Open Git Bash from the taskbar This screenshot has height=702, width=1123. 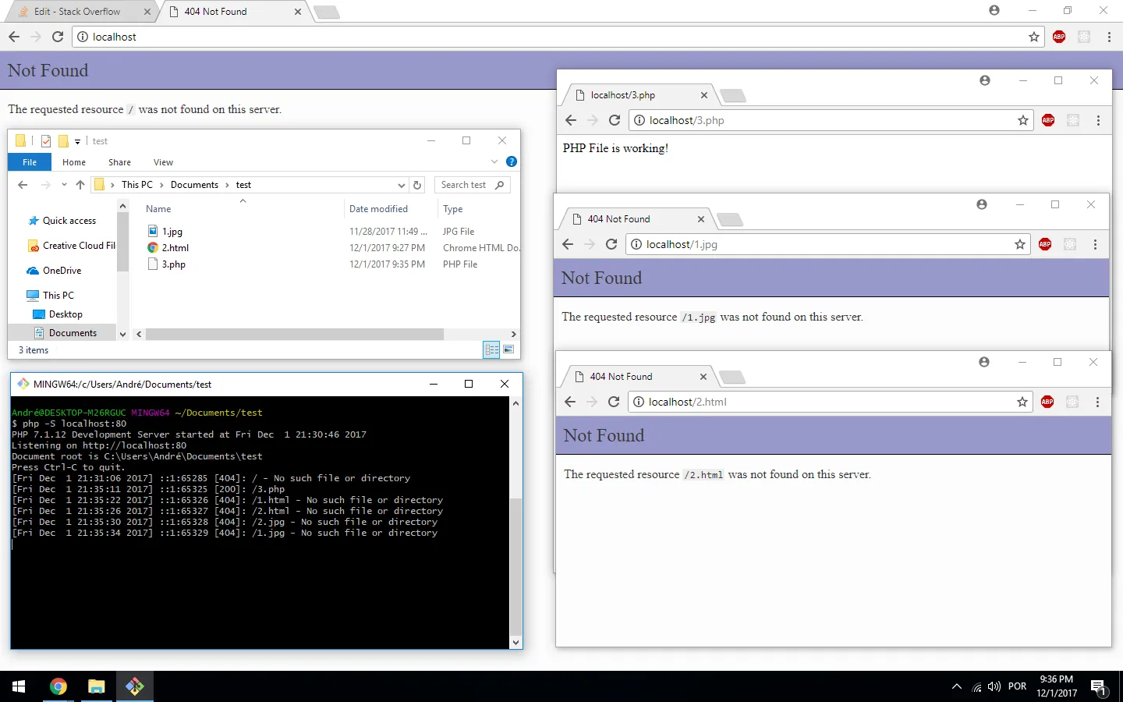[x=135, y=686]
